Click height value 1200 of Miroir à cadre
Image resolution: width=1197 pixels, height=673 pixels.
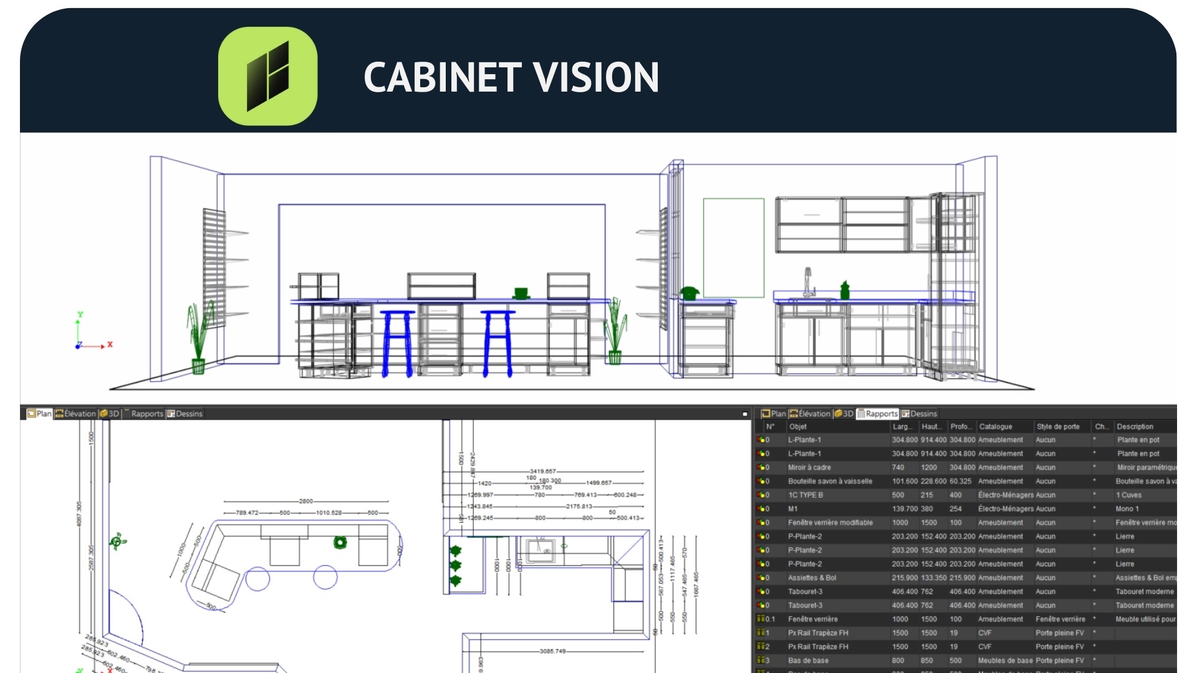tap(929, 467)
